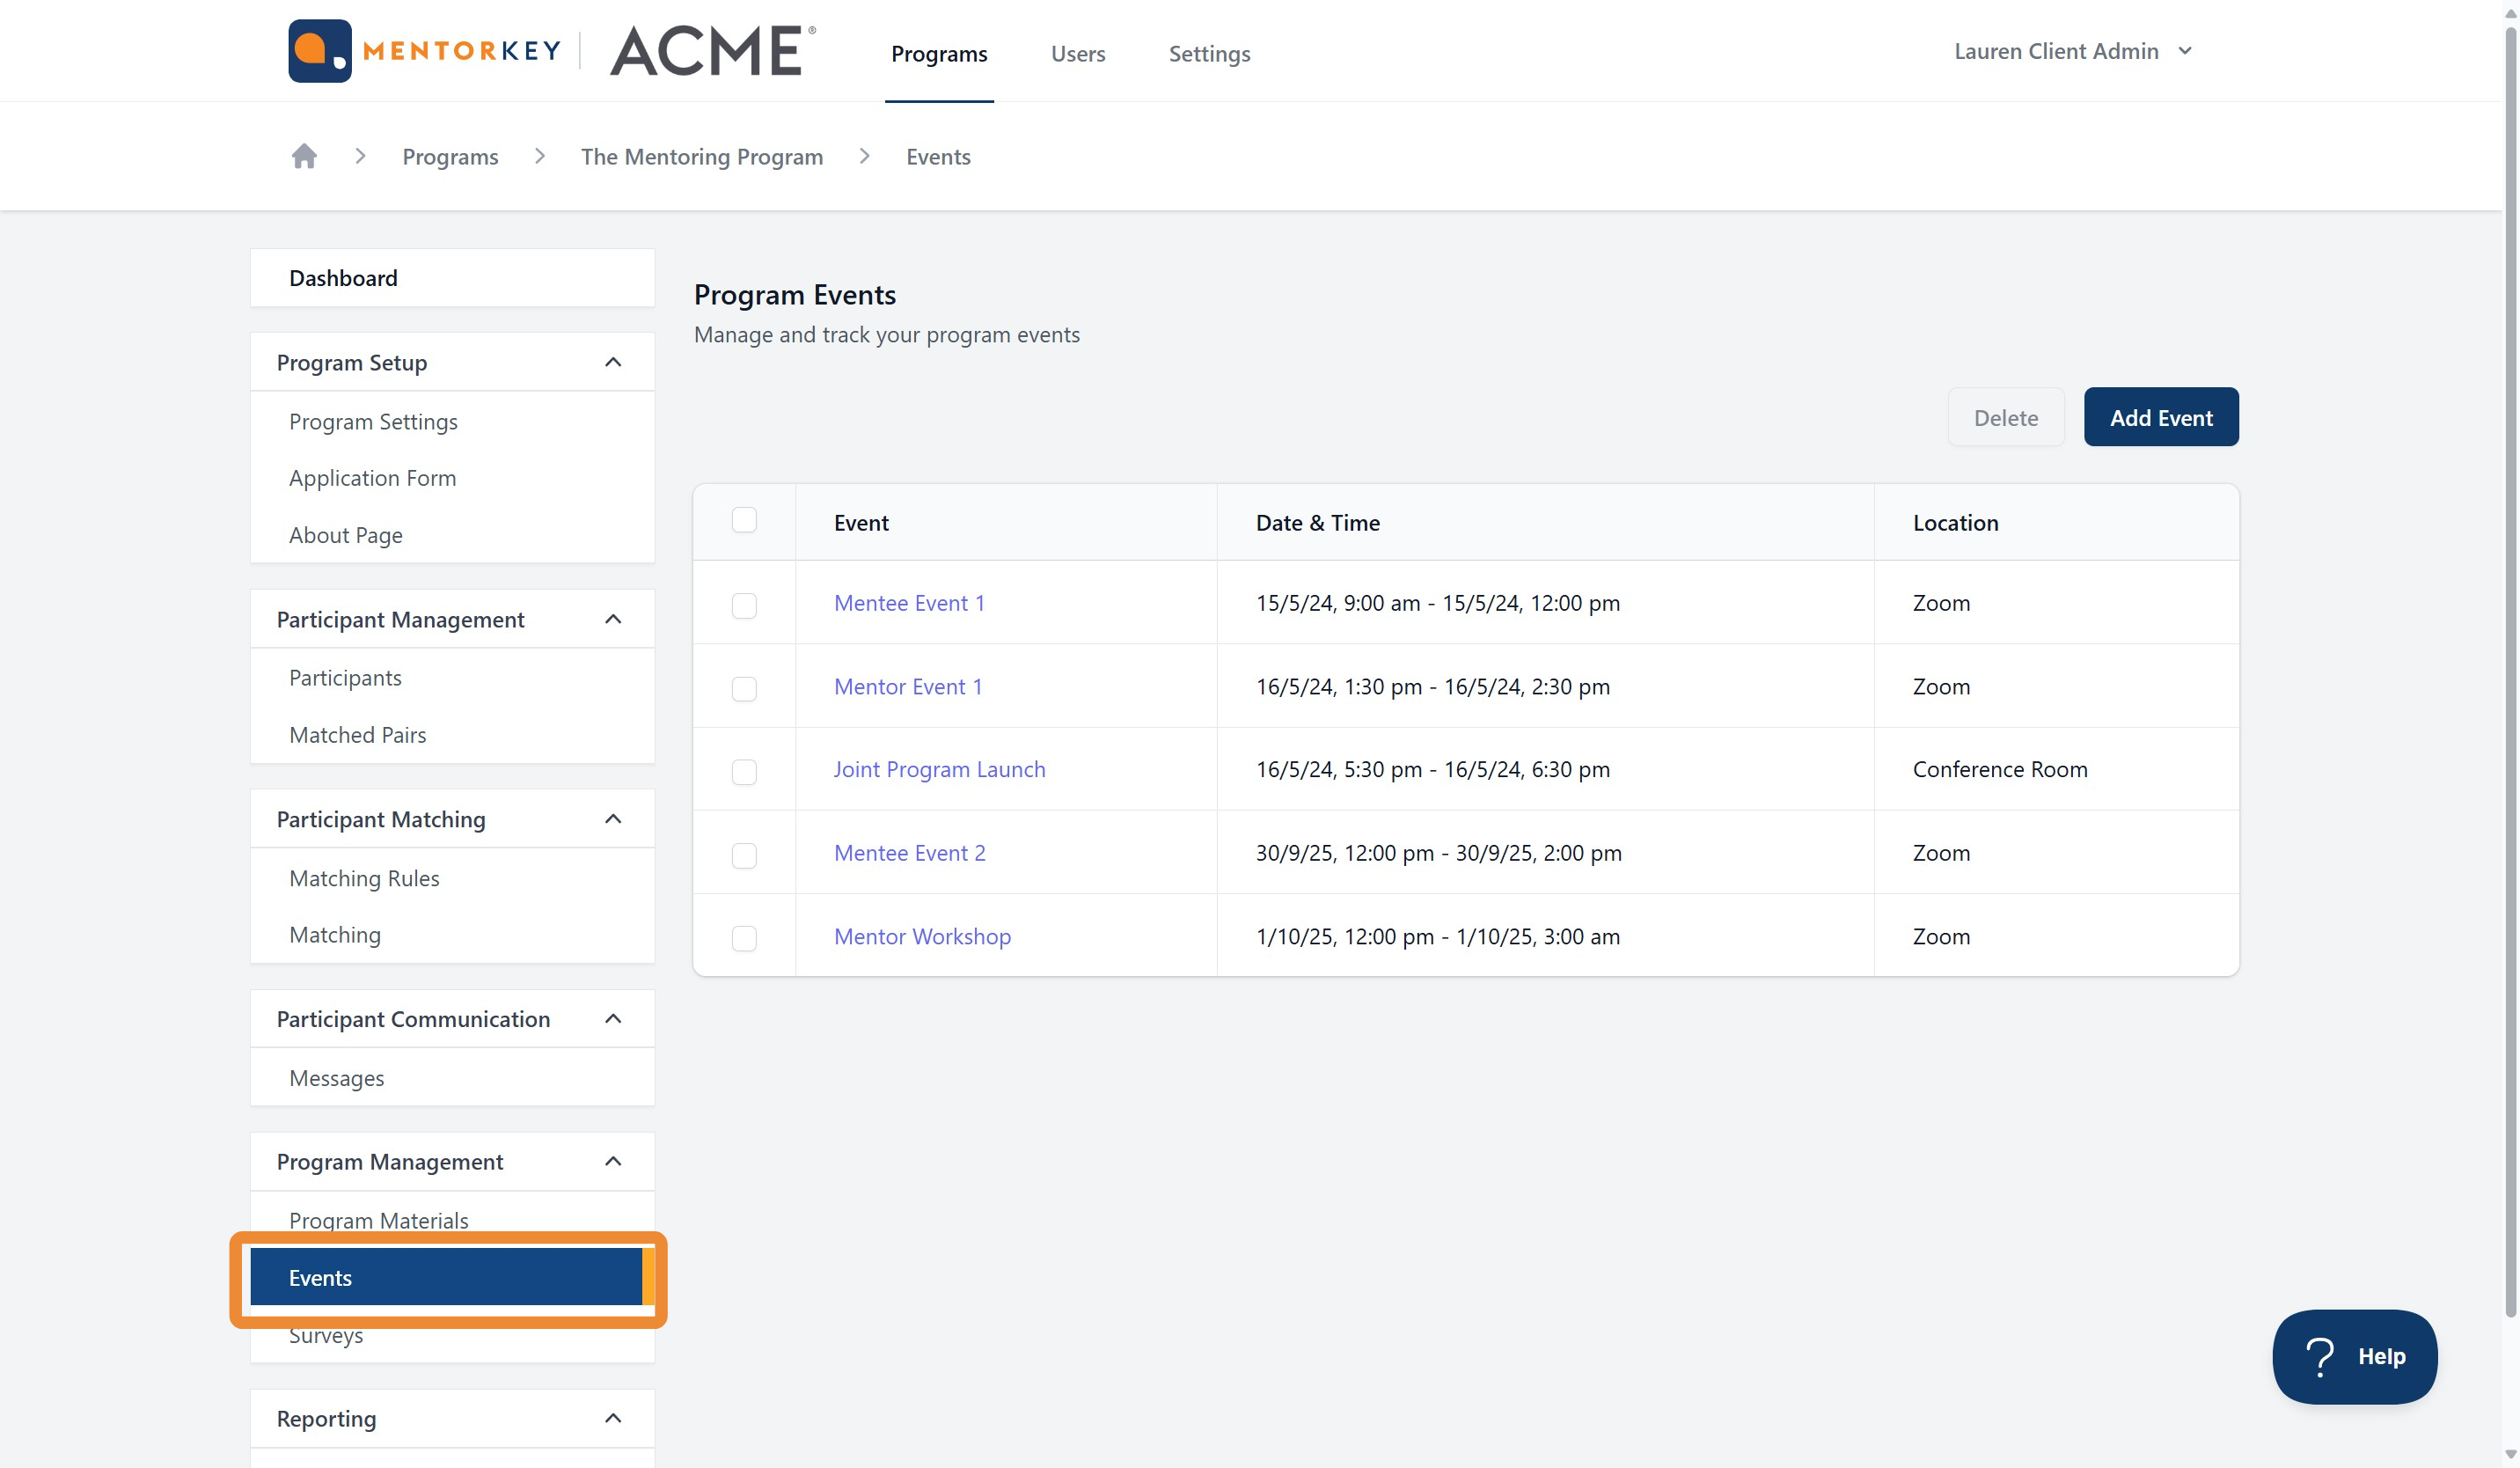Select Matched Pairs in the sidebar
This screenshot has width=2520, height=1468.
(358, 734)
